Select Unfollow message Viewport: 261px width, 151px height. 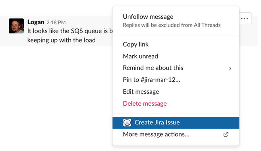[x=176, y=21]
